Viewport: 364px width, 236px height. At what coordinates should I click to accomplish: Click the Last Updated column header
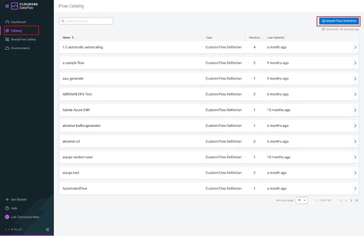275,37
